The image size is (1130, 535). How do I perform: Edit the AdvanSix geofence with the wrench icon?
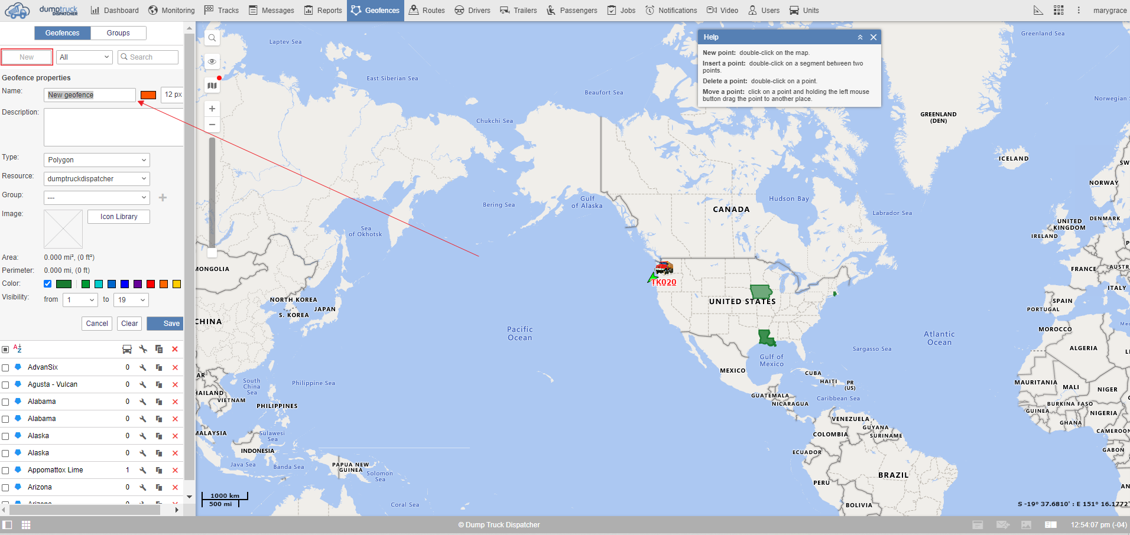point(142,367)
